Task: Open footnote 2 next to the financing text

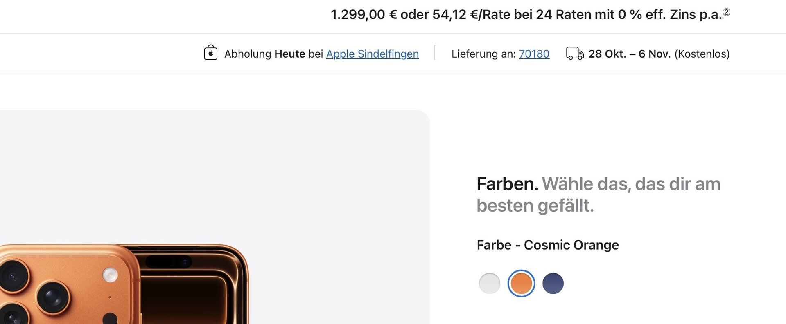Action: [726, 12]
